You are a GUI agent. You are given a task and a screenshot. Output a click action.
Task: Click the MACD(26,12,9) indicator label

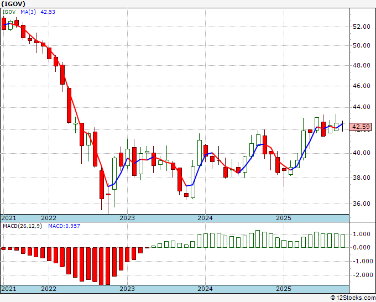click(x=22, y=226)
